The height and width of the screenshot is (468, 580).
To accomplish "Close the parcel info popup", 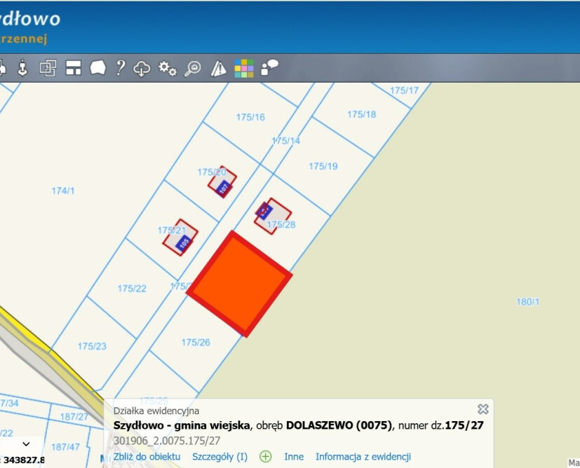I will (483, 409).
